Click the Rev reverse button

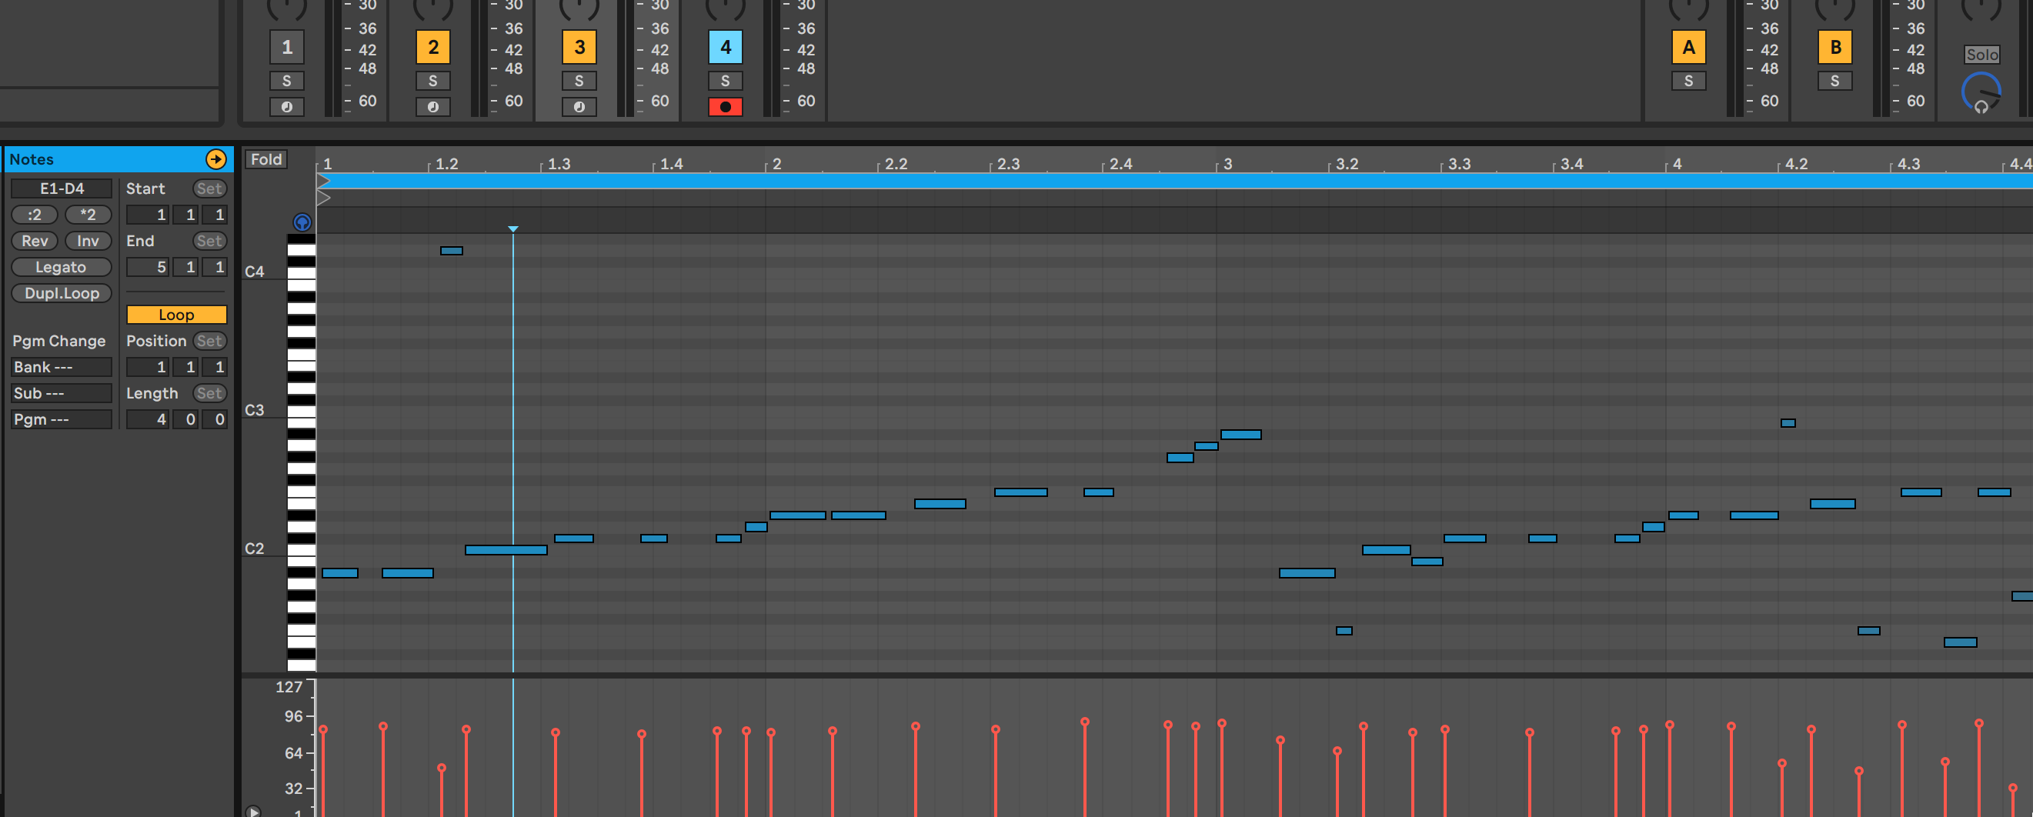click(x=34, y=241)
